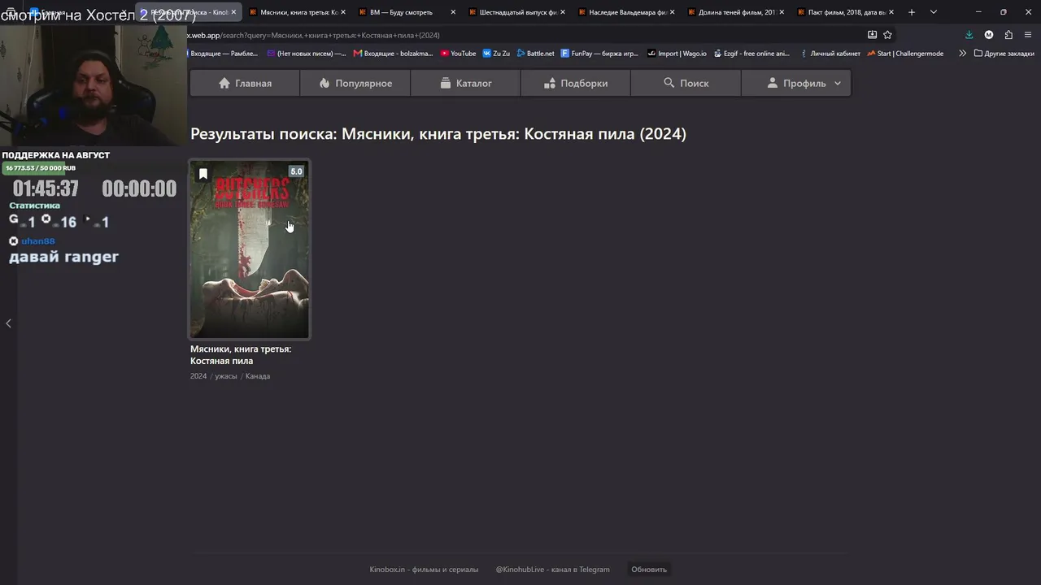Open the browser main menu icon
This screenshot has height=585, width=1041.
click(x=1029, y=35)
